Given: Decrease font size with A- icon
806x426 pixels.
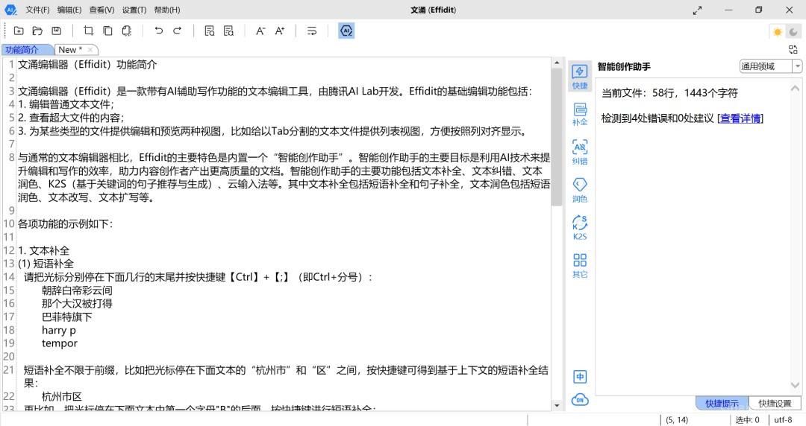Looking at the screenshot, I should (x=260, y=31).
